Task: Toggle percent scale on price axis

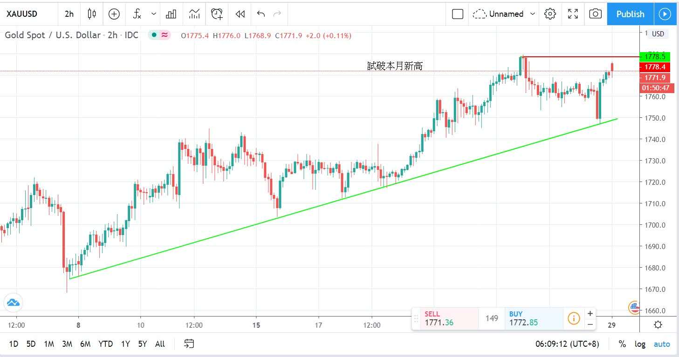Action: click(x=622, y=344)
